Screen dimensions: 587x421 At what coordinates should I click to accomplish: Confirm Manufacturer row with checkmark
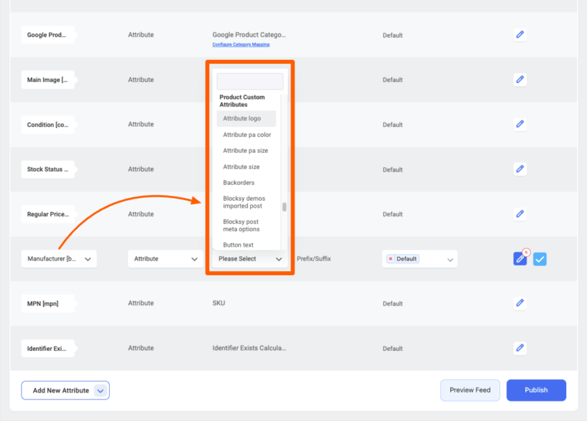[540, 259]
